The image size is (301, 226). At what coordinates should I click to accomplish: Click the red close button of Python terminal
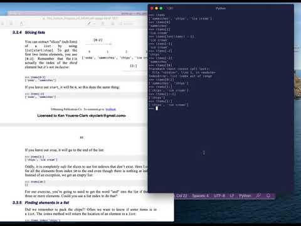pyautogui.click(x=152, y=8)
